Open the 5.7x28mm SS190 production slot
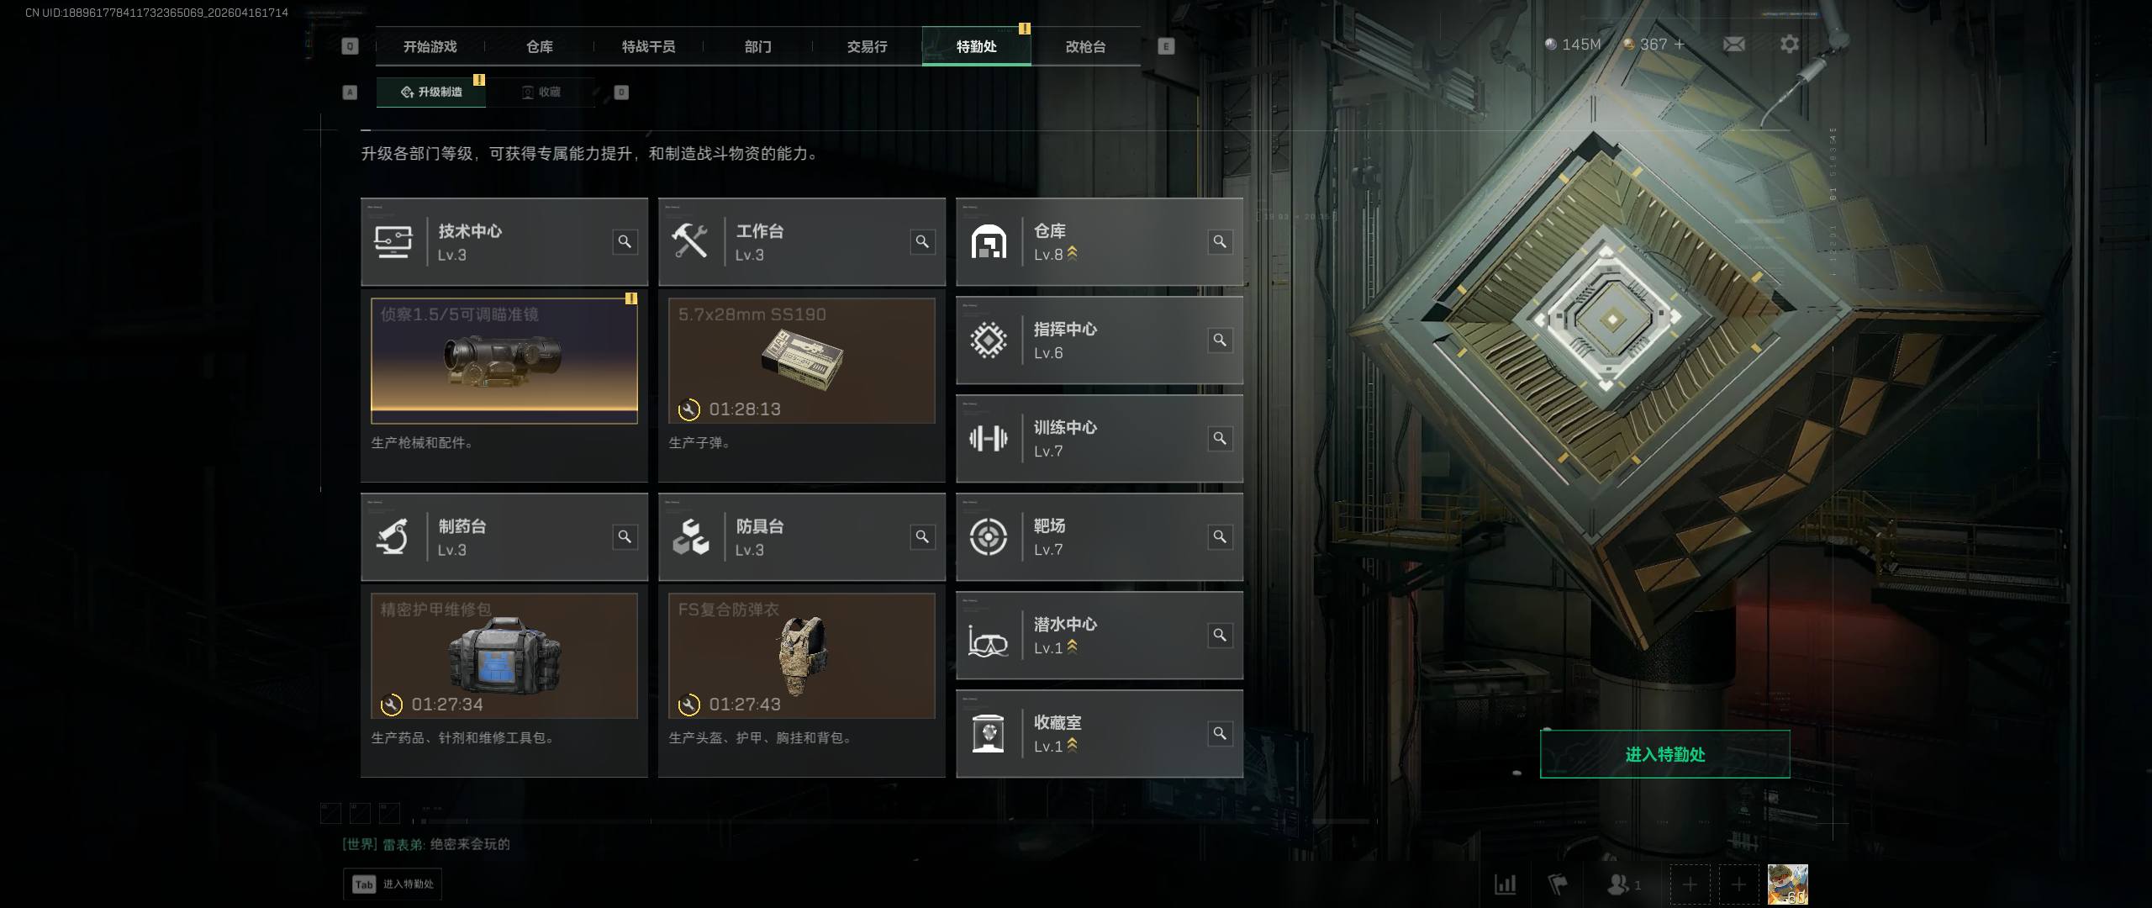The width and height of the screenshot is (2152, 908). pos(802,361)
